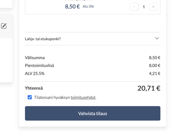Select the Yhteensä total label

click(34, 88)
